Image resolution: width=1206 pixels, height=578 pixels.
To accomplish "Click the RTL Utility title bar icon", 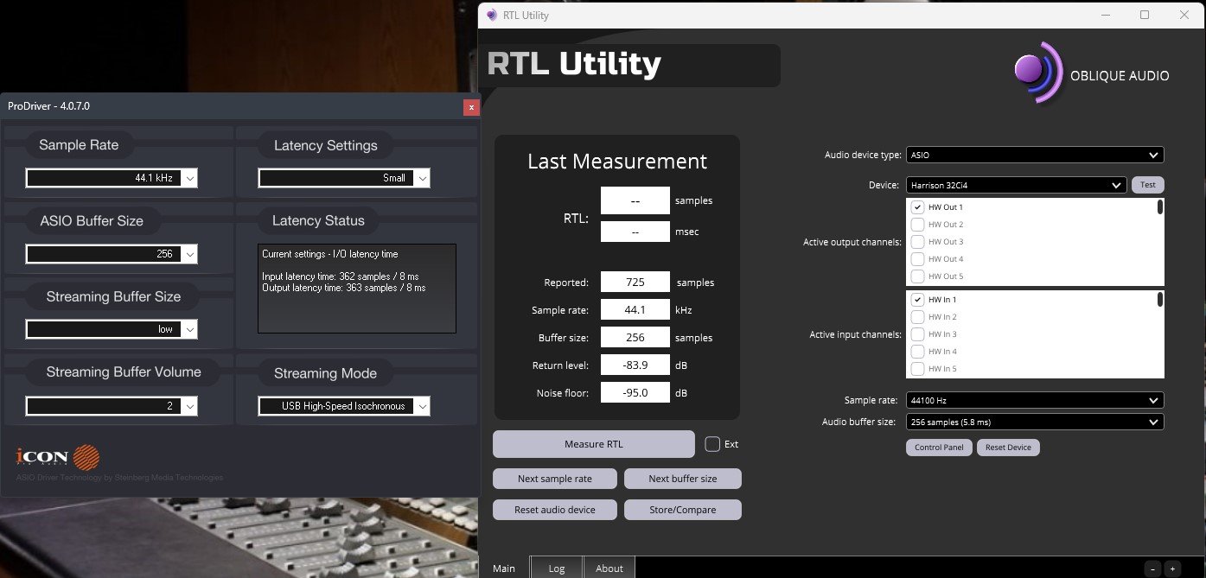I will pyautogui.click(x=492, y=15).
